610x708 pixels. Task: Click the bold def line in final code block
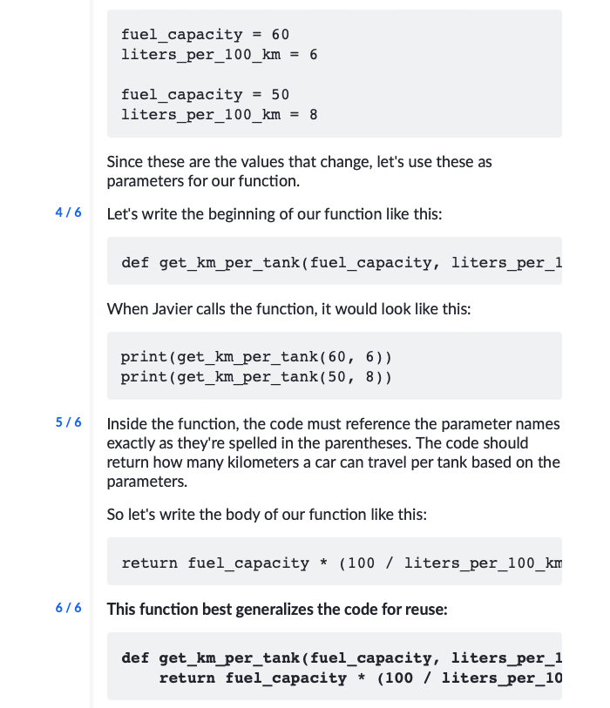click(342, 657)
